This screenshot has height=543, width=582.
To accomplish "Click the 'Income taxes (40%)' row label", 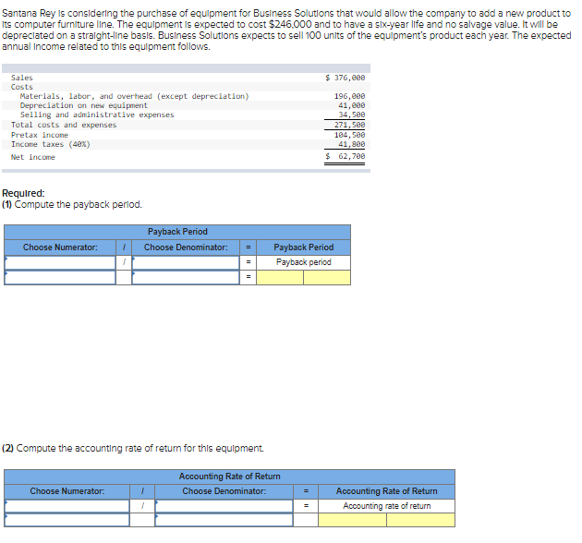I will pyautogui.click(x=51, y=144).
